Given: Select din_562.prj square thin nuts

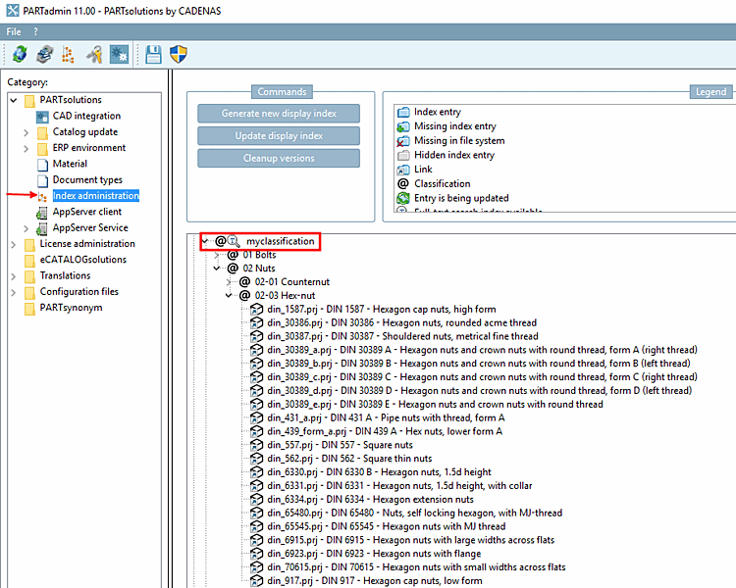Looking at the screenshot, I should (349, 459).
